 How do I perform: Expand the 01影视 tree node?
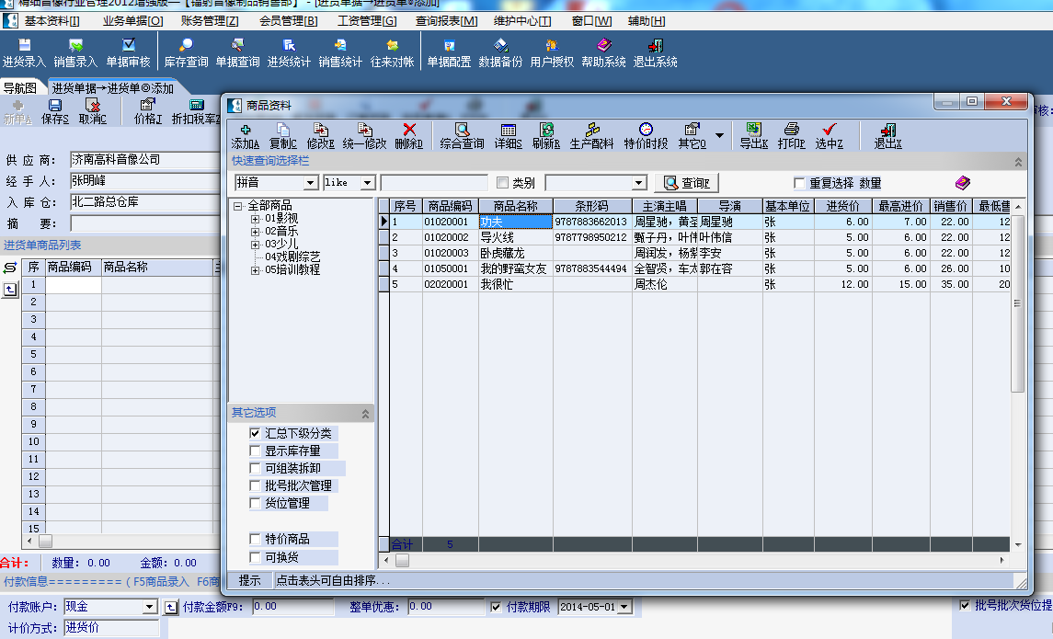tap(255, 219)
